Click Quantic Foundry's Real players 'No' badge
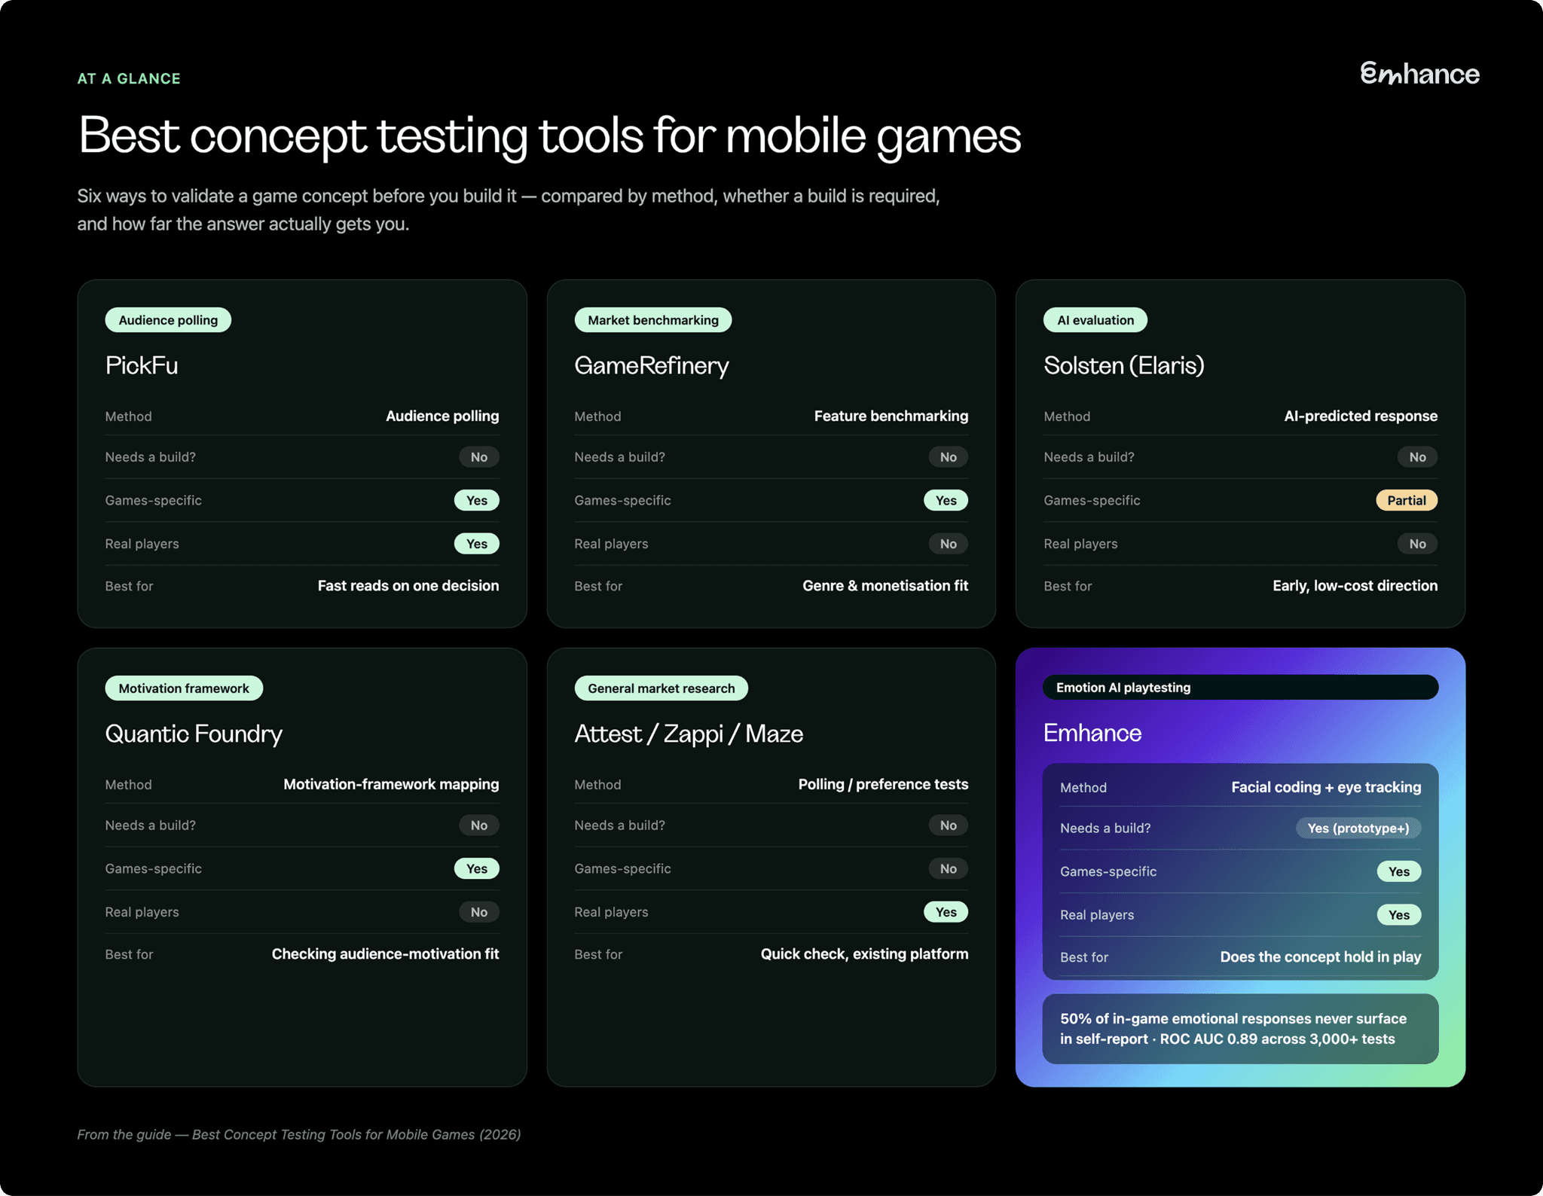 click(x=479, y=912)
